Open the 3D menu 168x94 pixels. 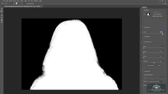click(29, 1)
